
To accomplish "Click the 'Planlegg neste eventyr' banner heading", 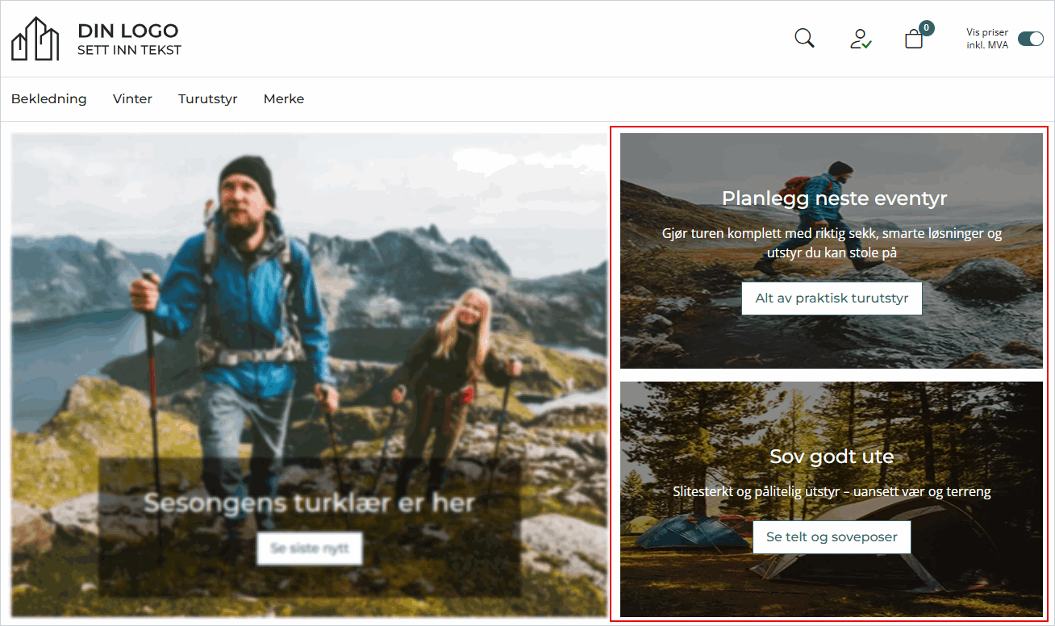I will (834, 198).
